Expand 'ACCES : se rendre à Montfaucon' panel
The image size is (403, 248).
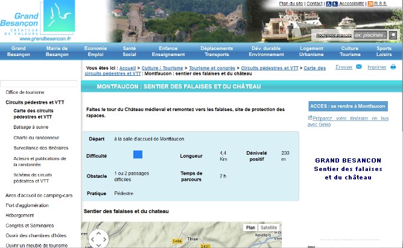[347, 106]
